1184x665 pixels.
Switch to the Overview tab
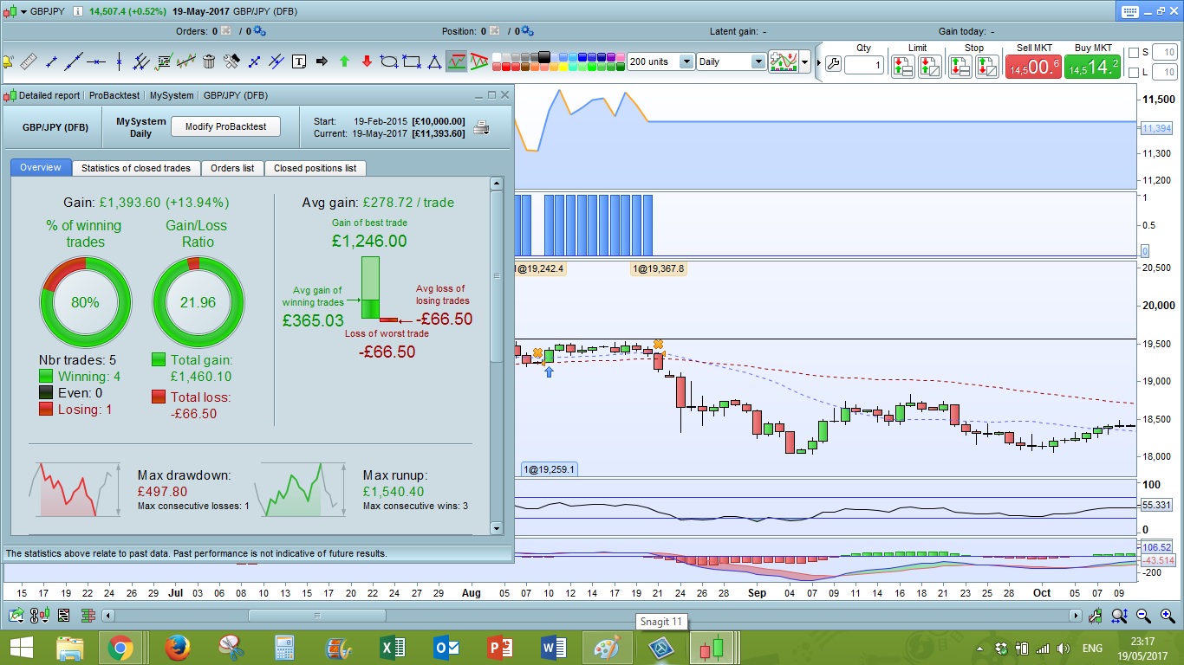pyautogui.click(x=41, y=168)
